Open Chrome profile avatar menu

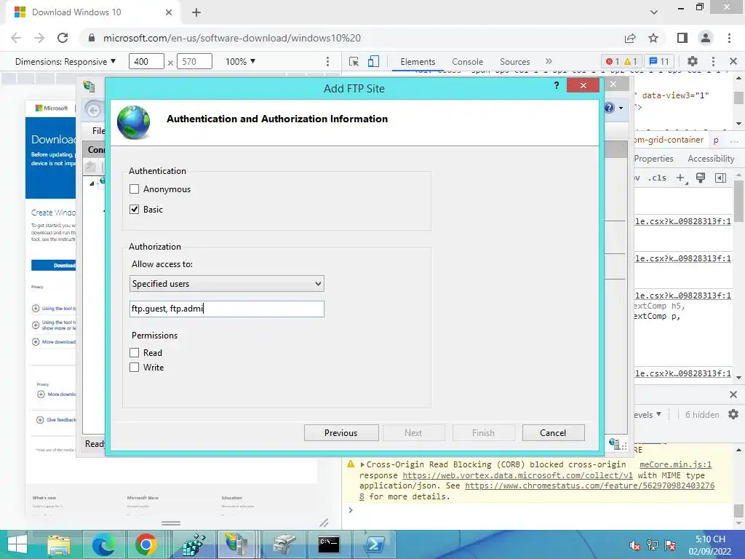706,38
